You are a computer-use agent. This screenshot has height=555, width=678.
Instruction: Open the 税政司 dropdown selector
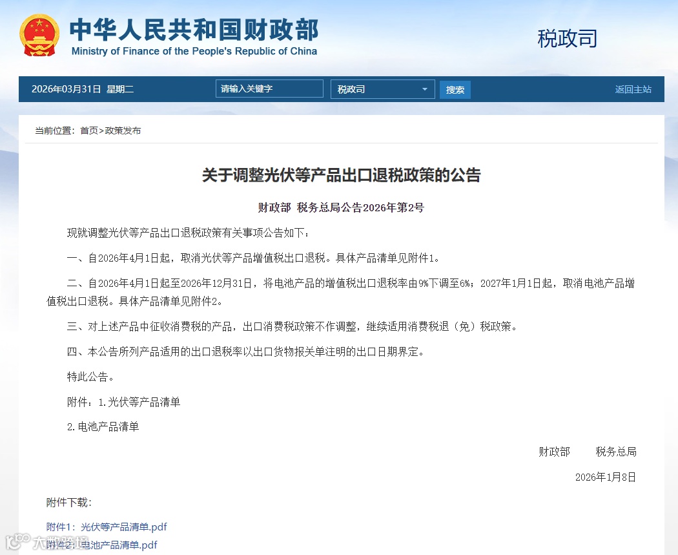(x=383, y=89)
